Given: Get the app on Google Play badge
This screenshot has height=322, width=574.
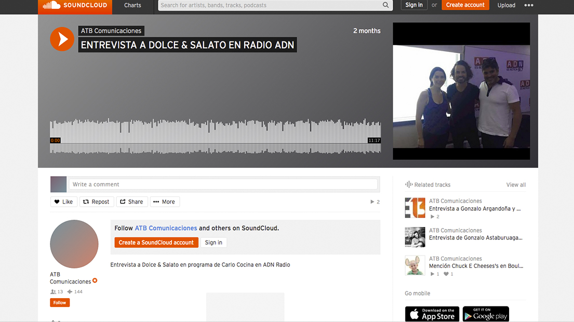Looking at the screenshot, I should 486,314.
